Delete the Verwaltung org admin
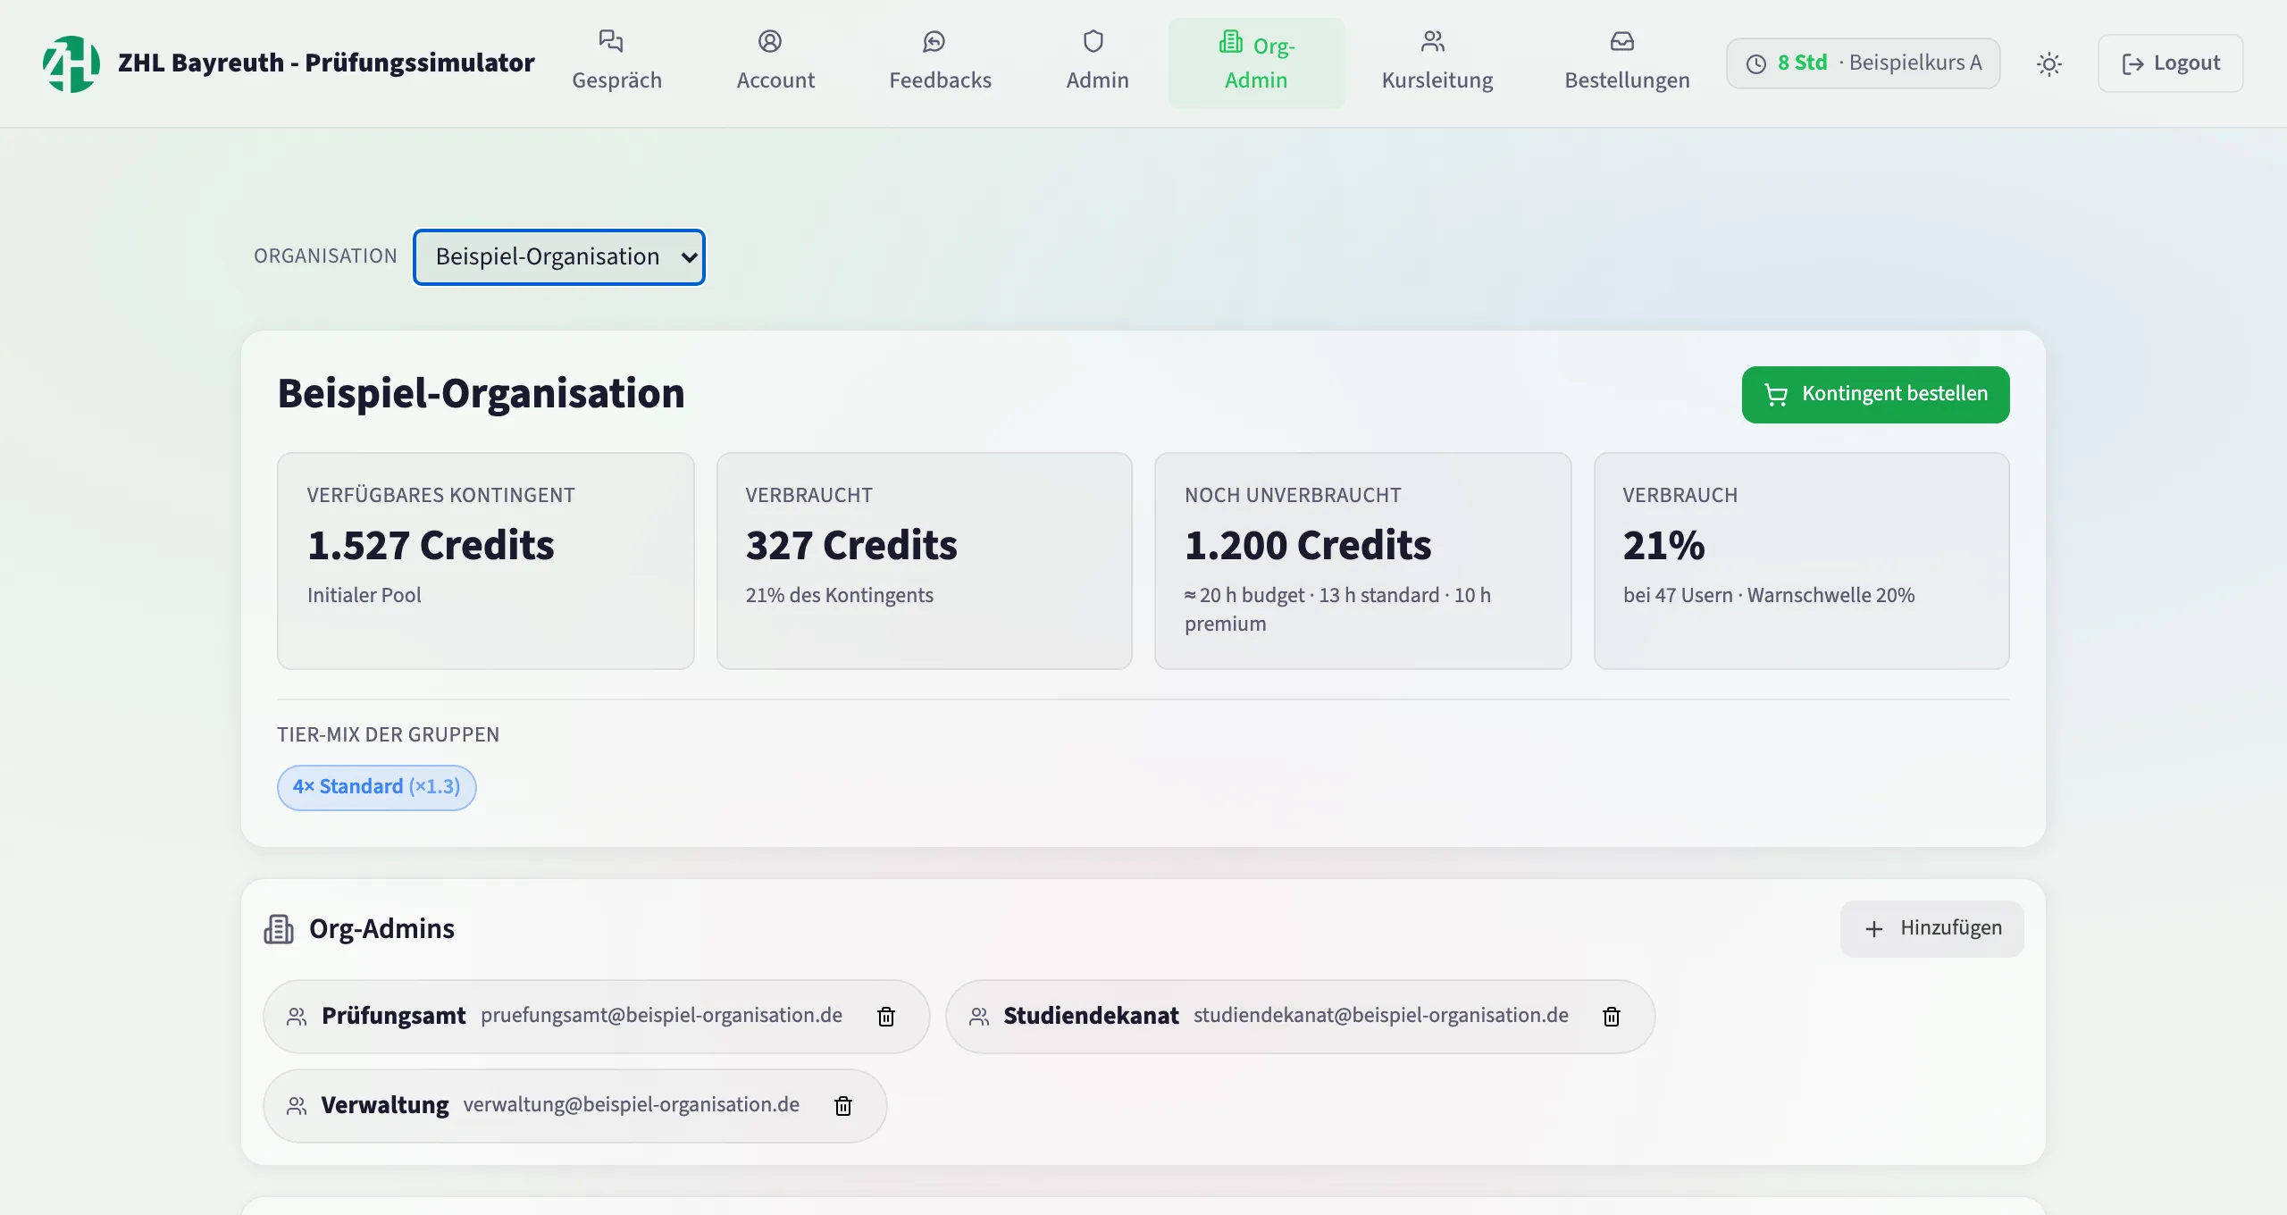Viewport: 2287px width, 1215px height. pyautogui.click(x=843, y=1106)
